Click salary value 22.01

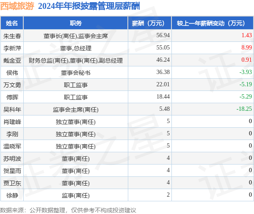163,85
